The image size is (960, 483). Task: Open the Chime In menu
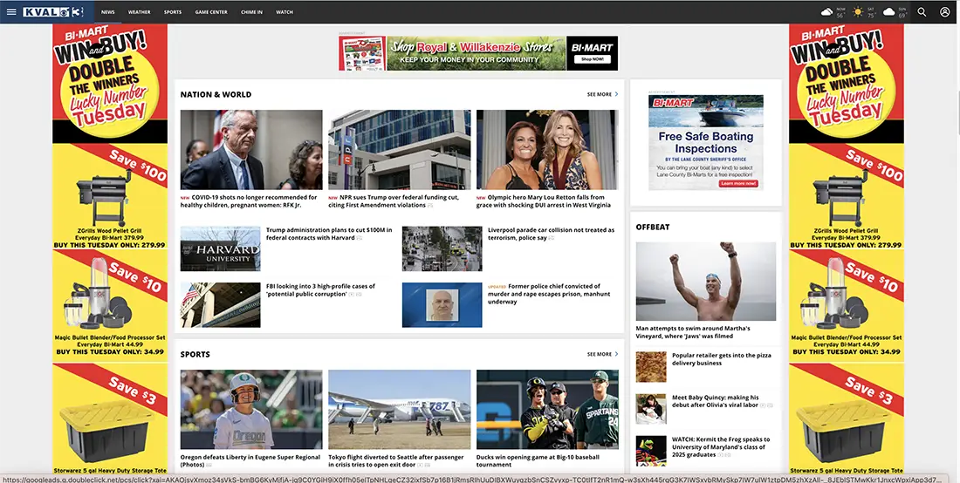coord(251,11)
